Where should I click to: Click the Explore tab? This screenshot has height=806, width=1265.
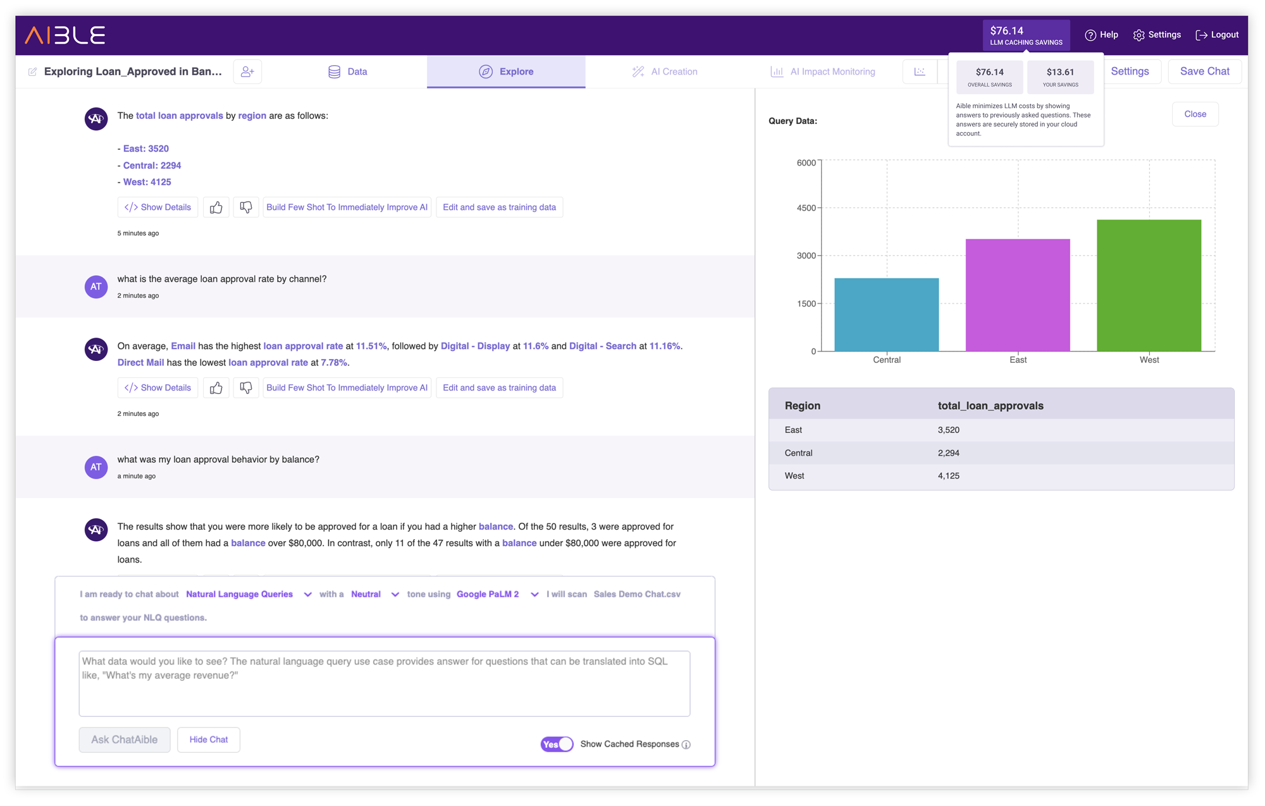tap(506, 72)
